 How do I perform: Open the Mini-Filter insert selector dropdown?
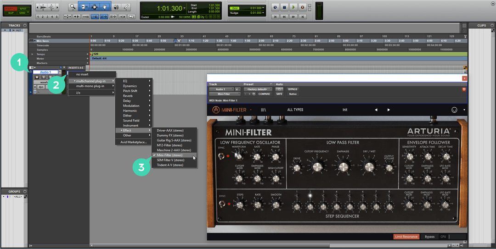click(225, 94)
